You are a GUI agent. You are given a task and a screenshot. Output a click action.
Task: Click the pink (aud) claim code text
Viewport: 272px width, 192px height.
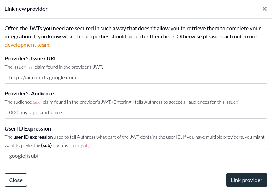[37, 102]
